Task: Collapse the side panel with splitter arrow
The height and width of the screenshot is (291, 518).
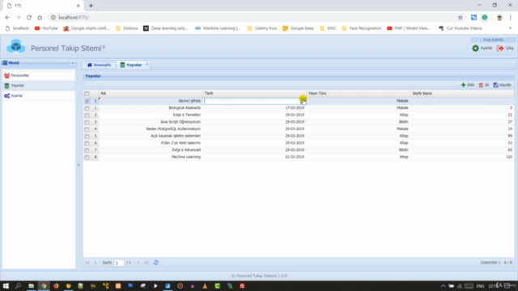Action: point(79,165)
